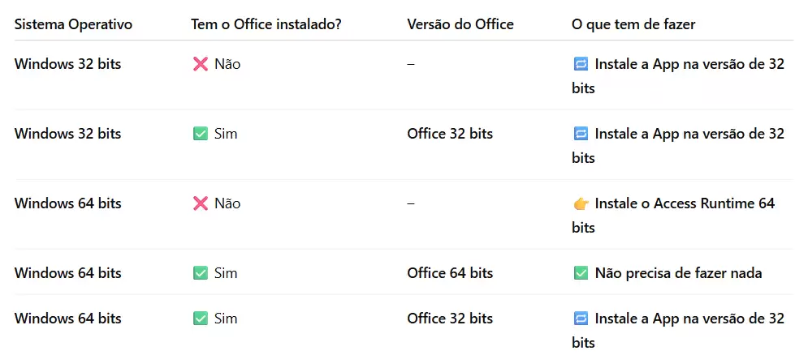Select the 'O que tem de fazer' header
The image size is (808, 355).
[x=633, y=24]
